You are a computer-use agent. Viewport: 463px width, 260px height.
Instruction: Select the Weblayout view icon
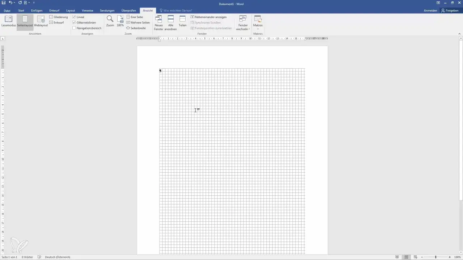click(x=41, y=21)
